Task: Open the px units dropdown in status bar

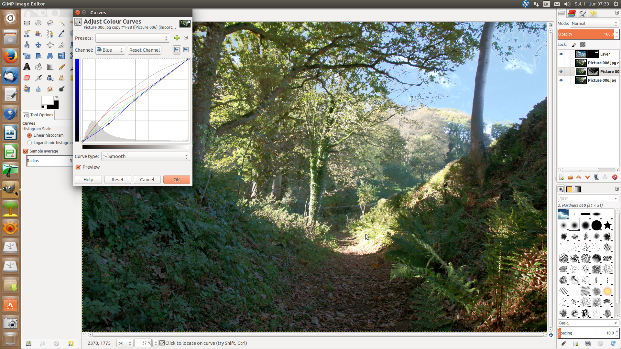Action: click(125, 343)
